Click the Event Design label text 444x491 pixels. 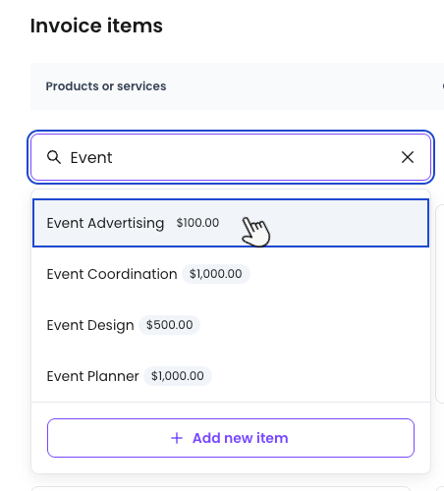[x=90, y=326]
